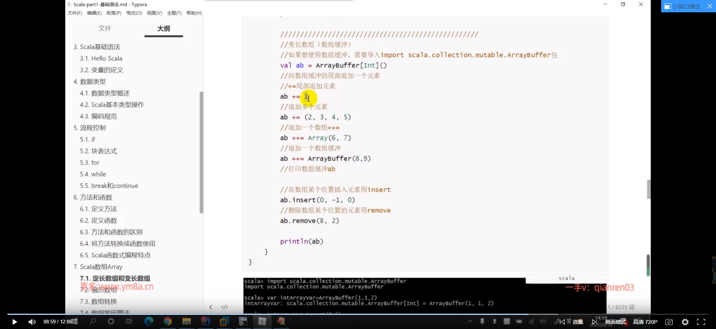Toggle source code mode icon

pos(224,307)
